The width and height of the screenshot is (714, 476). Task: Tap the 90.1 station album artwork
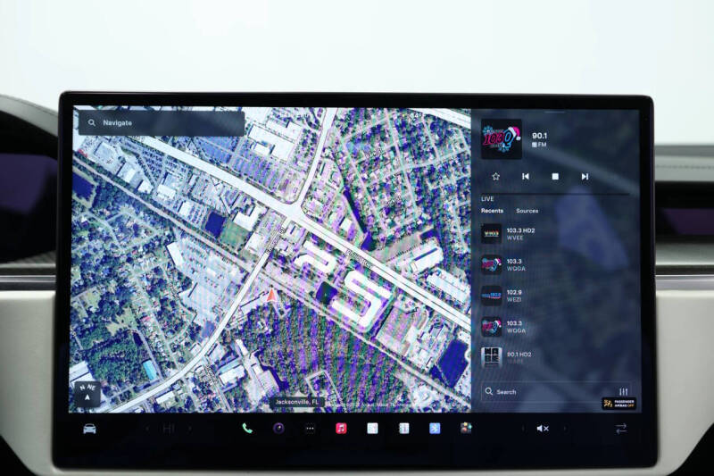[501, 138]
